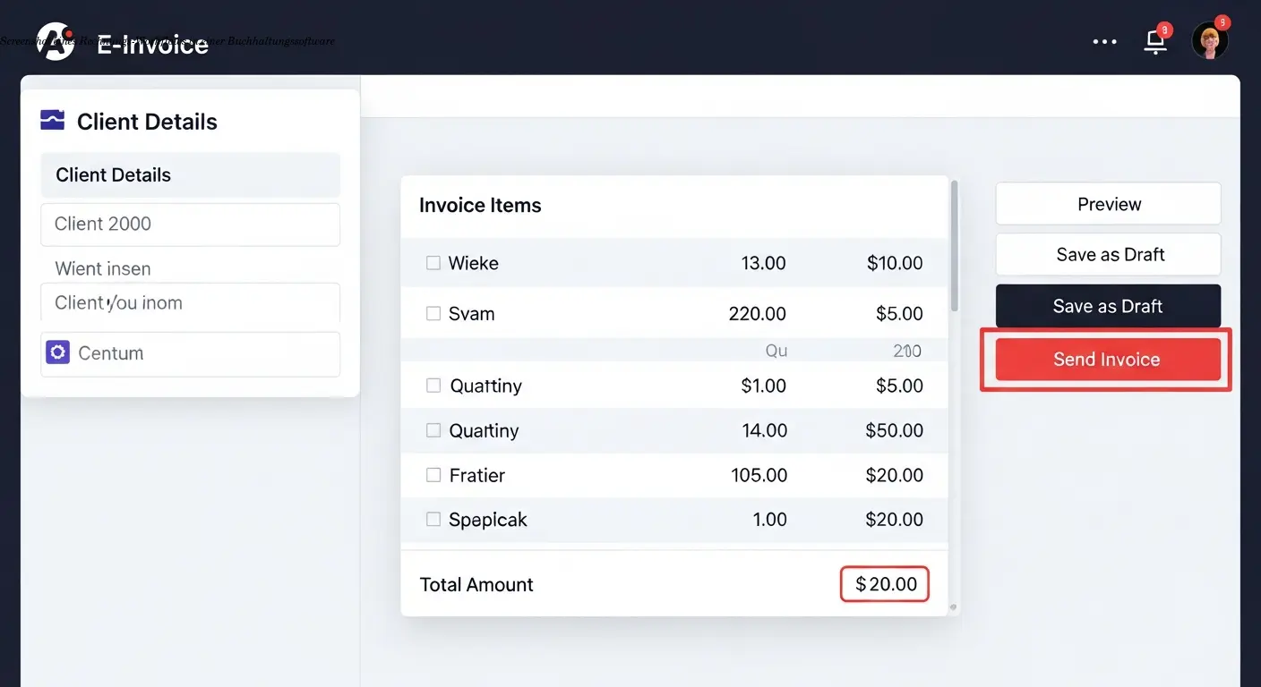Check the checkbox next to Wieke

tap(433, 262)
